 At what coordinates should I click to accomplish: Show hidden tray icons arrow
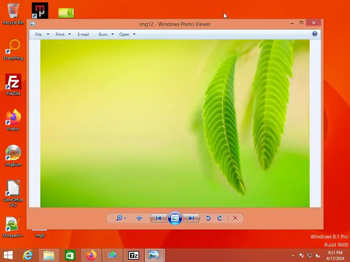[293, 256]
